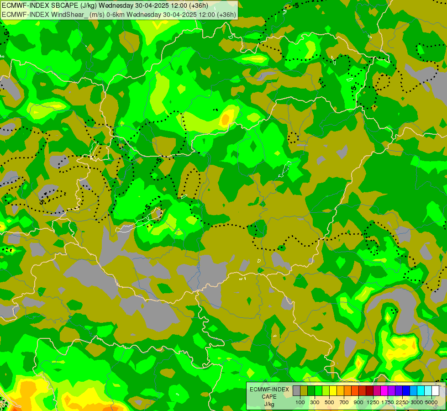Click the cyan legend swatch
The height and width of the screenshot is (411, 447).
pyautogui.click(x=421, y=390)
